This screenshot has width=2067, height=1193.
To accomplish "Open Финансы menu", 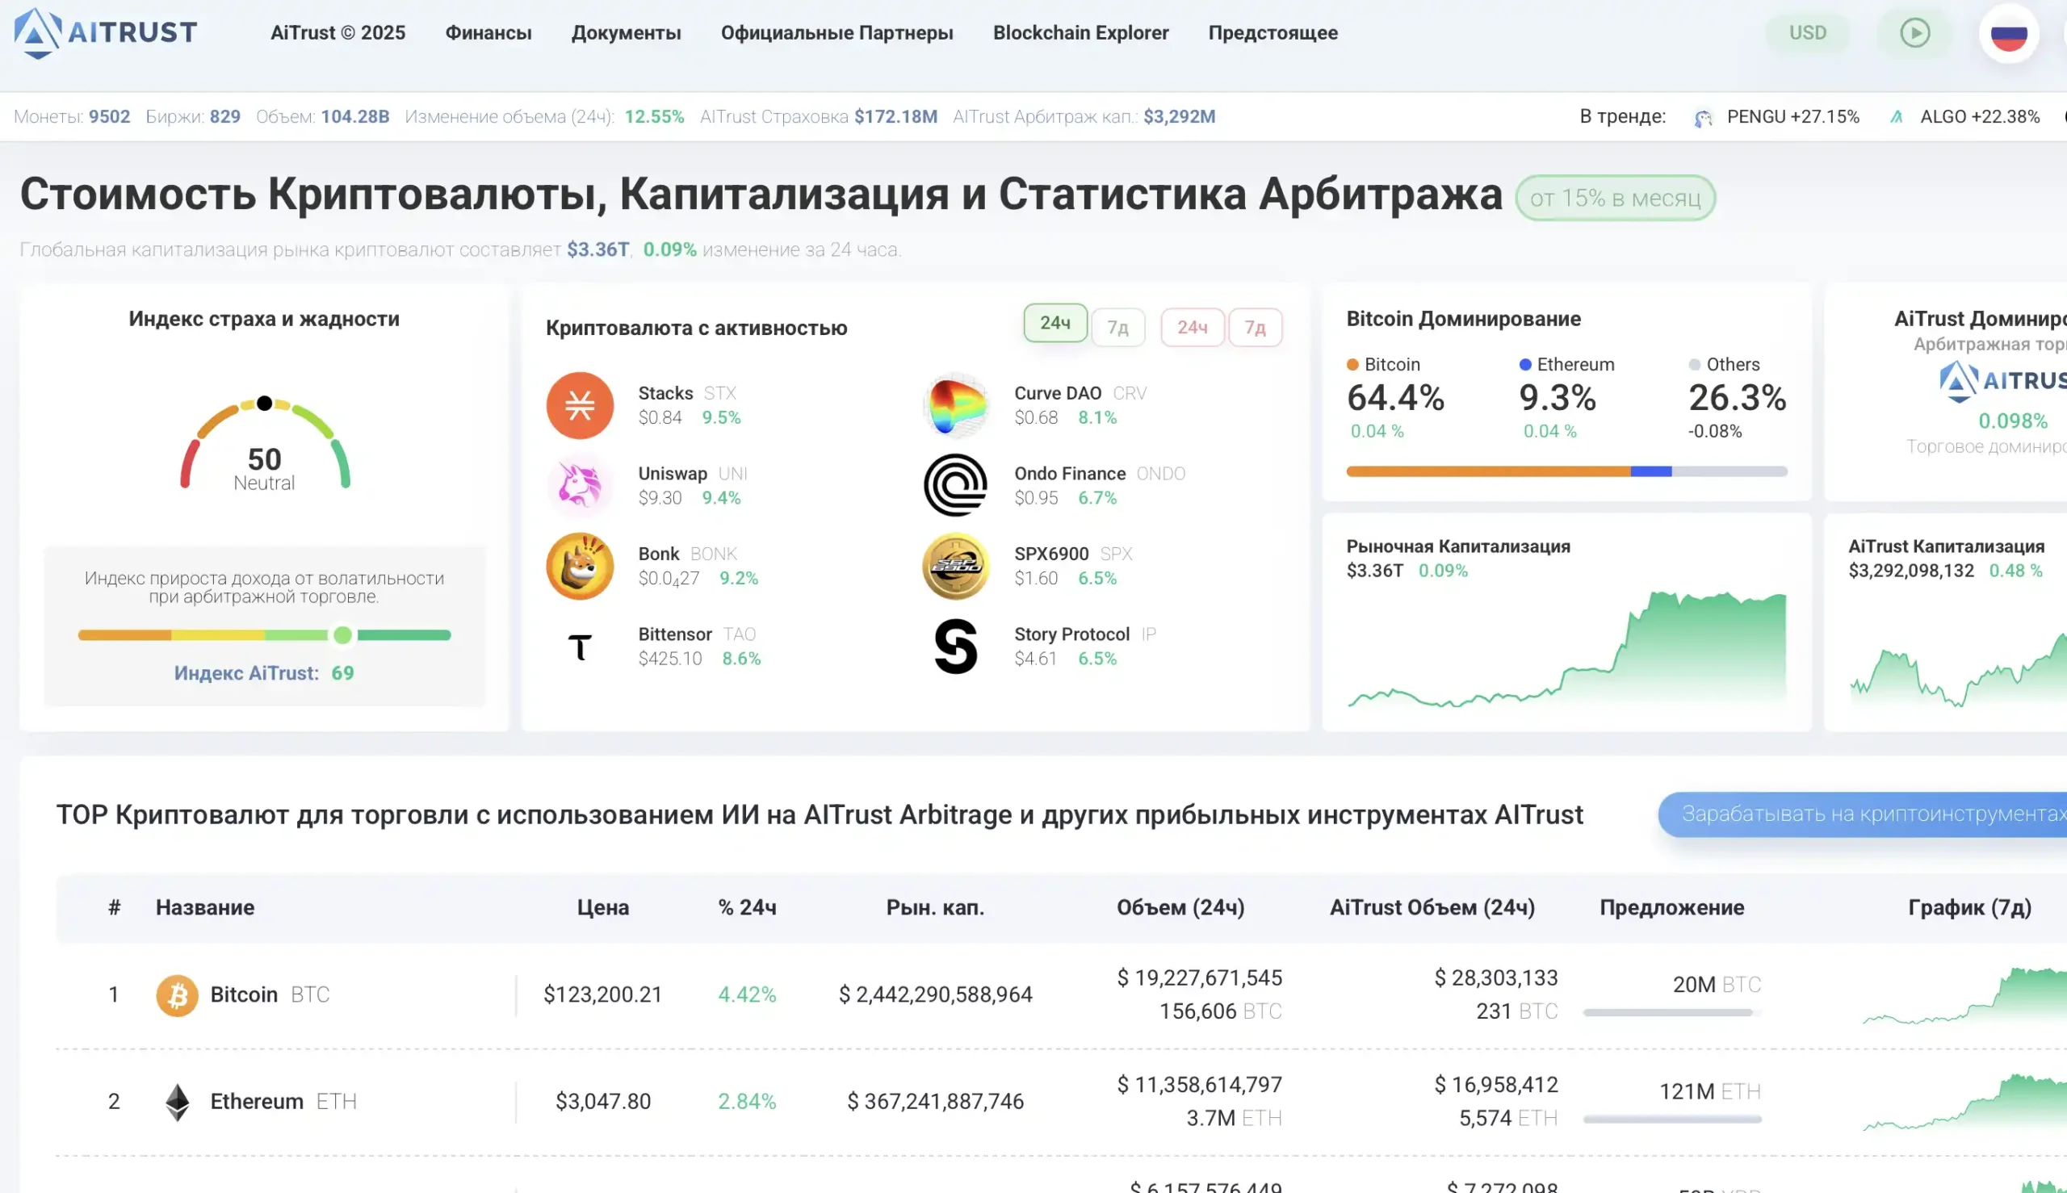I will coord(488,33).
